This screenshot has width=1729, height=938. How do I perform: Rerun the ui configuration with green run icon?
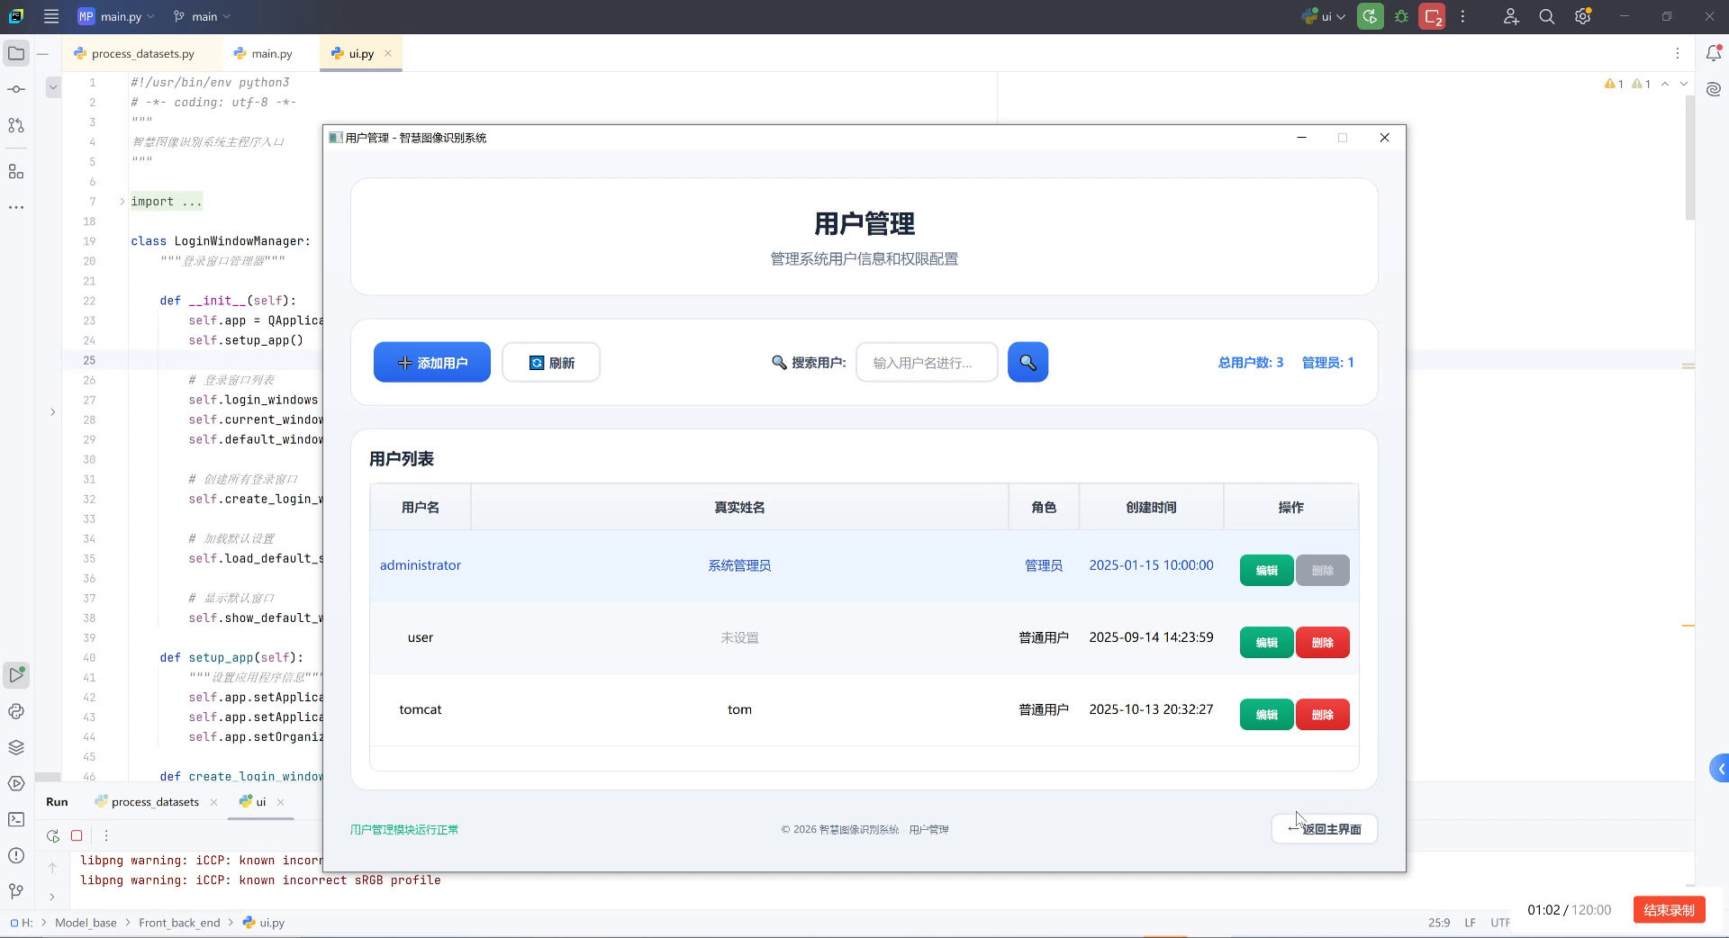(x=1370, y=16)
